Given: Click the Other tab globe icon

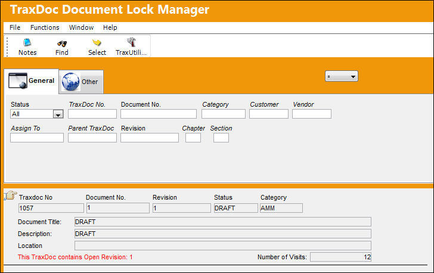Looking at the screenshot, I should coord(71,82).
